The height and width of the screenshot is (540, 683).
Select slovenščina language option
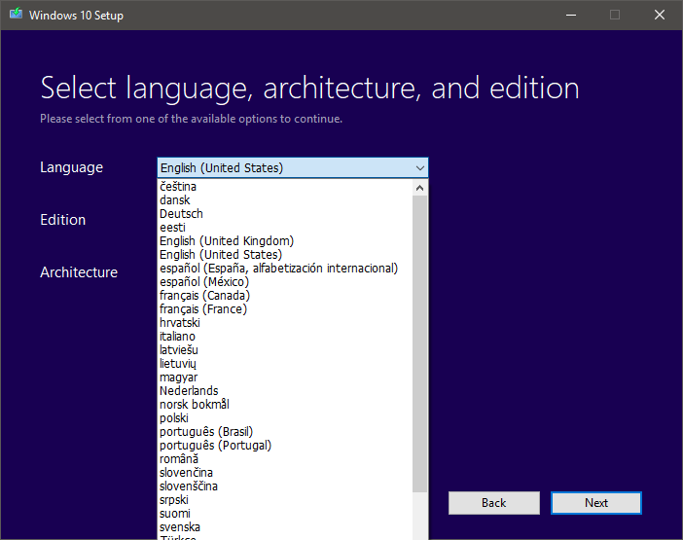tap(285, 486)
